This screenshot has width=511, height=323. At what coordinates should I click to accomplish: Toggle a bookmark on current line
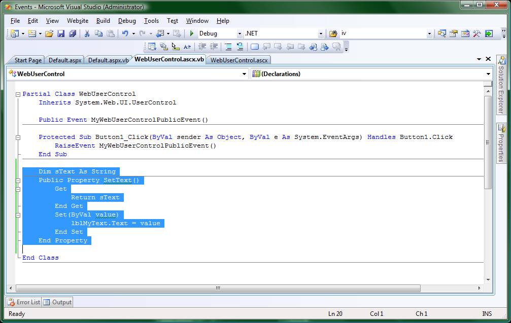point(255,47)
